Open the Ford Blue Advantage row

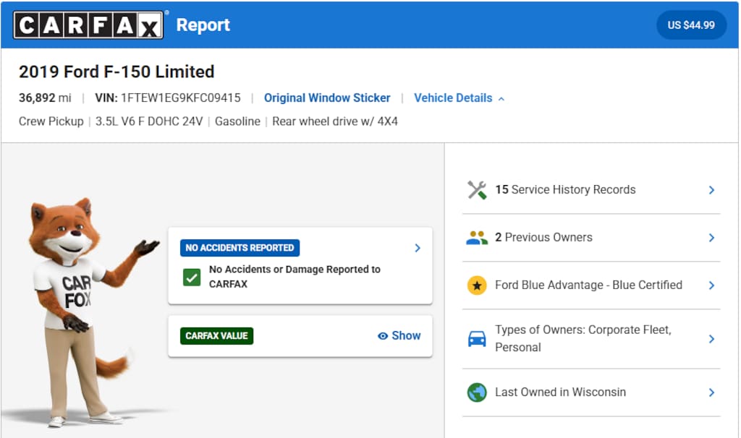tap(591, 285)
